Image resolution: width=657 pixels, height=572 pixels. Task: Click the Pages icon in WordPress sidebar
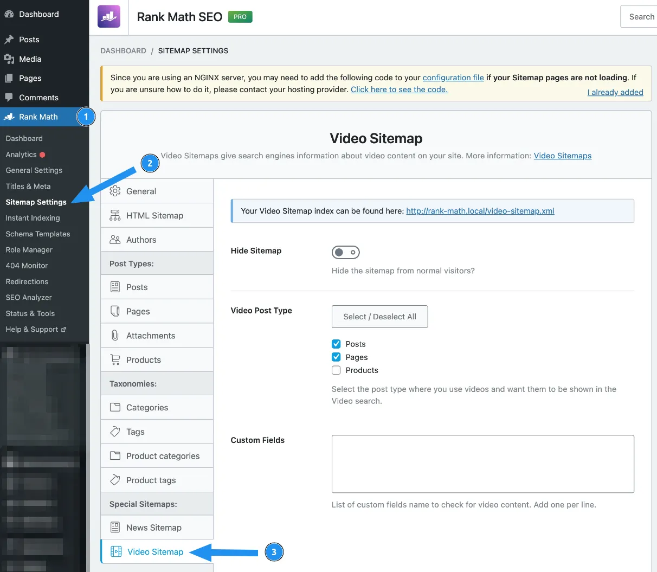tap(9, 78)
